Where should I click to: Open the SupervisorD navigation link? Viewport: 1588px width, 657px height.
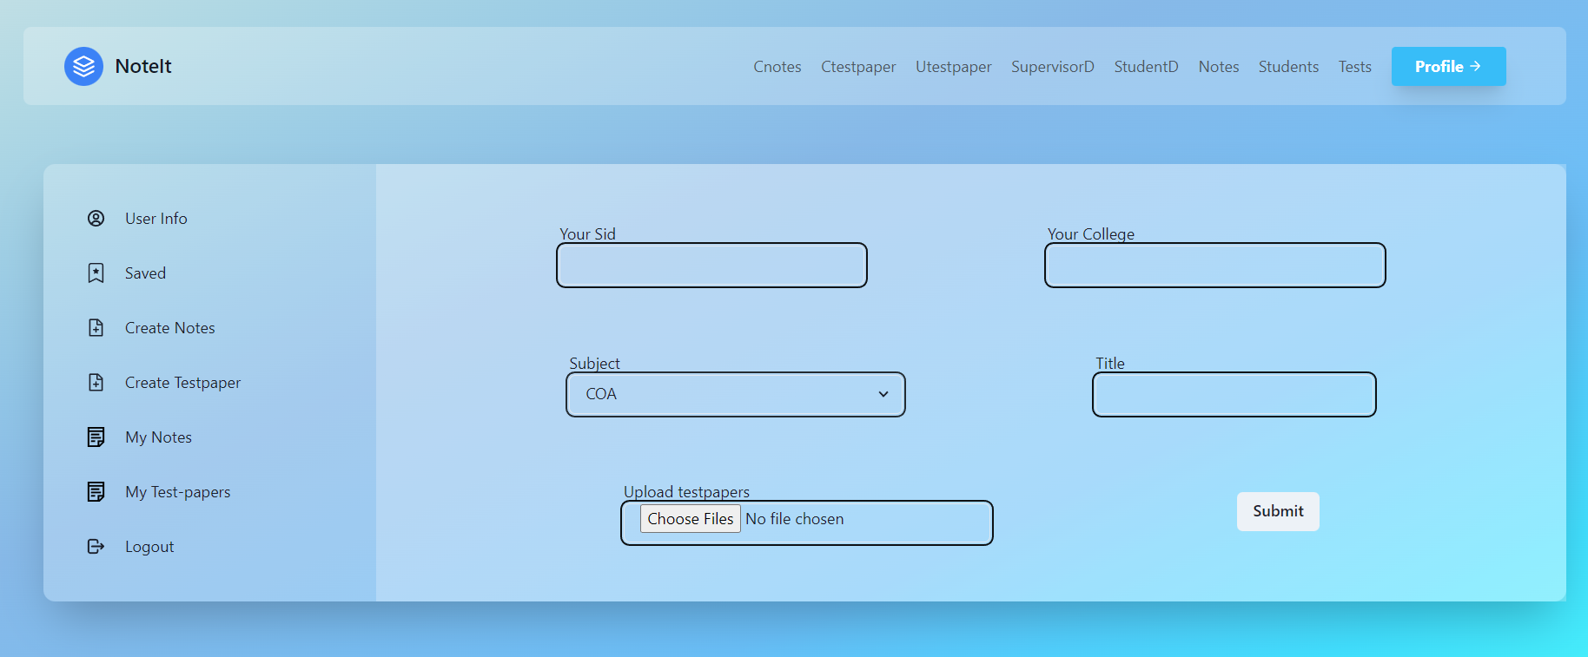point(1053,67)
